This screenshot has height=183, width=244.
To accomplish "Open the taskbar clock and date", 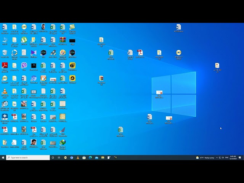I will tap(233, 157).
